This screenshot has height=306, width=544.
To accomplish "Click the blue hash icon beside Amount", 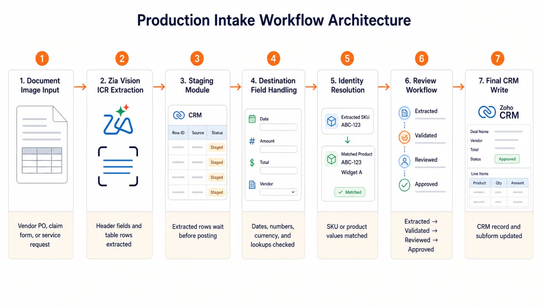I will (x=252, y=141).
